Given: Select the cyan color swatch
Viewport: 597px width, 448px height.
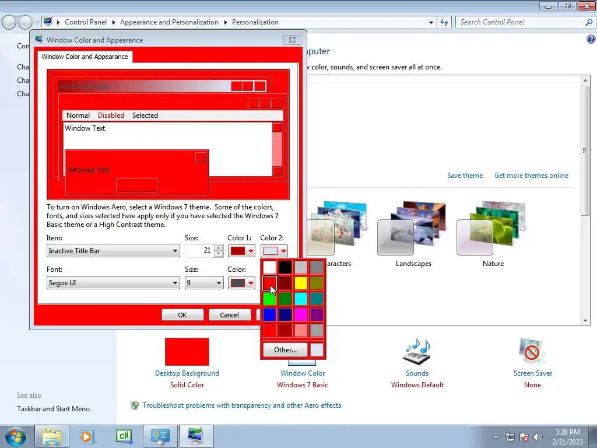Looking at the screenshot, I should click(x=301, y=299).
